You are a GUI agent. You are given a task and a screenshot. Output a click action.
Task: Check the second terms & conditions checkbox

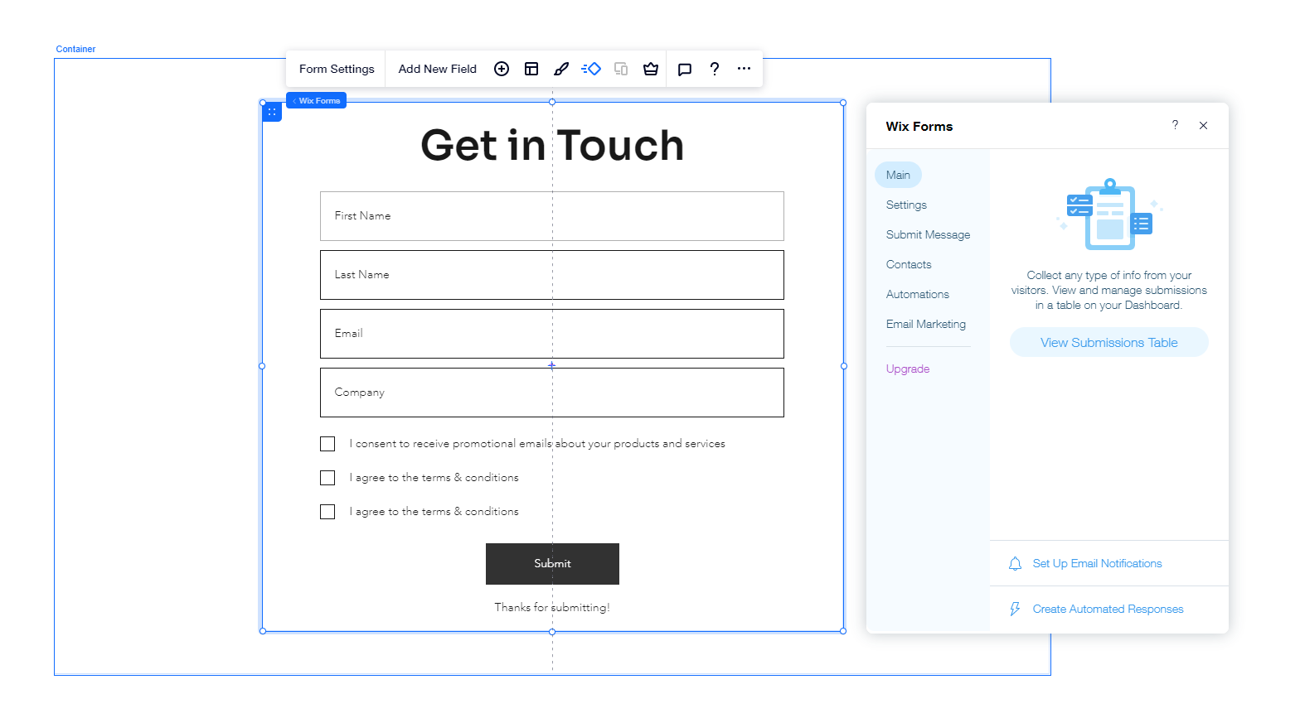pos(327,512)
